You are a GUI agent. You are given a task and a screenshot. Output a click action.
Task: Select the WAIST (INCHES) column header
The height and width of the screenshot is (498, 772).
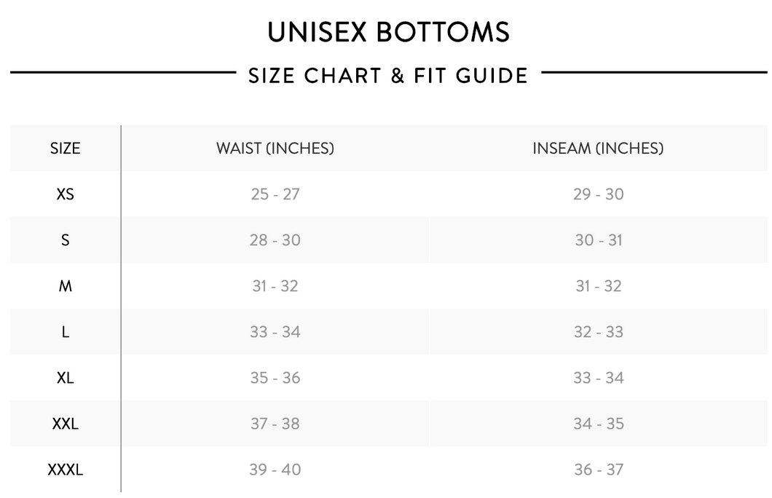coord(275,149)
